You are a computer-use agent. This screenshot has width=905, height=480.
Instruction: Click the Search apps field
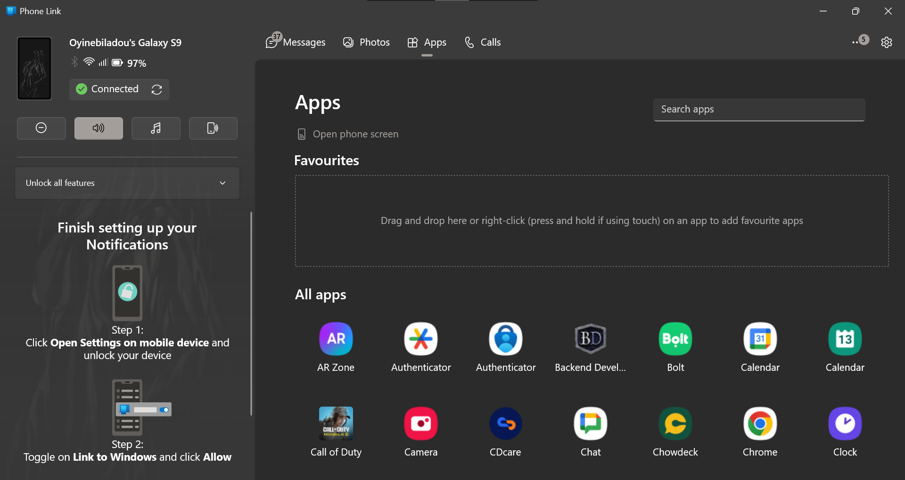click(758, 109)
